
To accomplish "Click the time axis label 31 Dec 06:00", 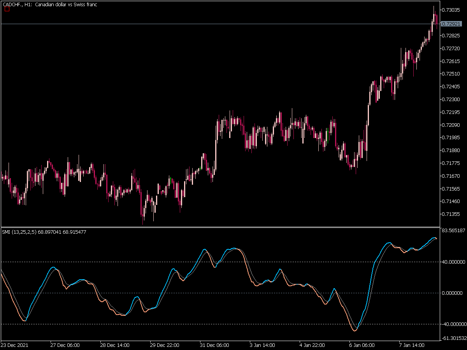I will point(214,345).
